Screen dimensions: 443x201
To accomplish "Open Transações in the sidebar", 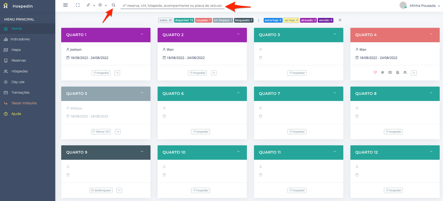I will (x=28, y=92).
